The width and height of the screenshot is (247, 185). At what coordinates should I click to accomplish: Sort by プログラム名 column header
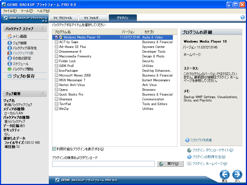(x=86, y=32)
